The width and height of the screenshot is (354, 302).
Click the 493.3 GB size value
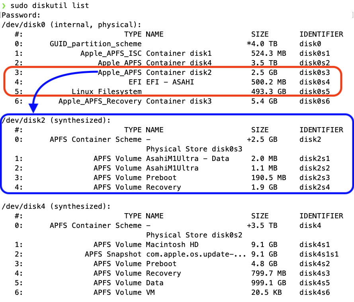pyautogui.click(x=264, y=92)
